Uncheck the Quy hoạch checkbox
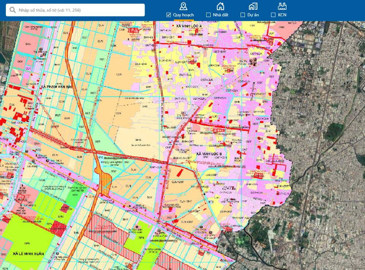Image resolution: width=365 pixels, height=270 pixels. pos(168,15)
